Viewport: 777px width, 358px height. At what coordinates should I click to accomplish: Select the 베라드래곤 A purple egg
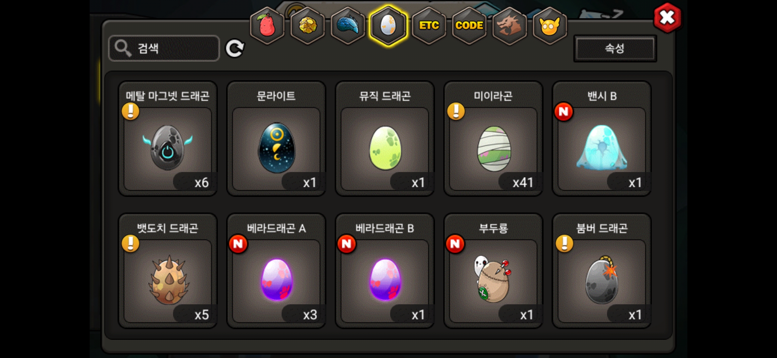(x=276, y=271)
